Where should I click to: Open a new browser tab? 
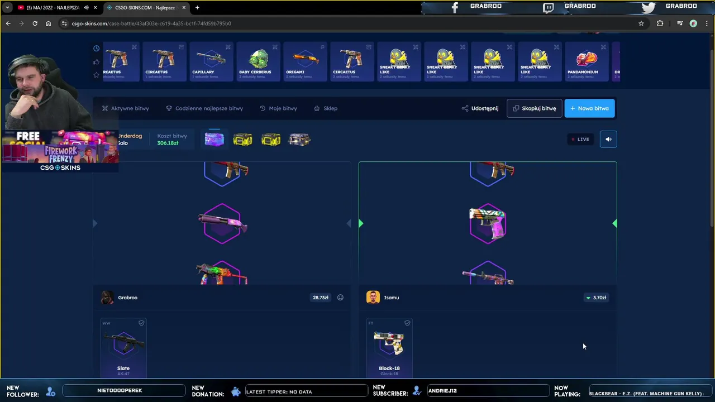pos(197,8)
